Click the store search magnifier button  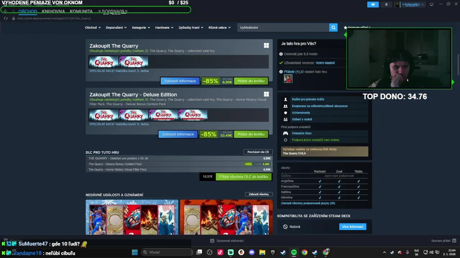point(333,27)
